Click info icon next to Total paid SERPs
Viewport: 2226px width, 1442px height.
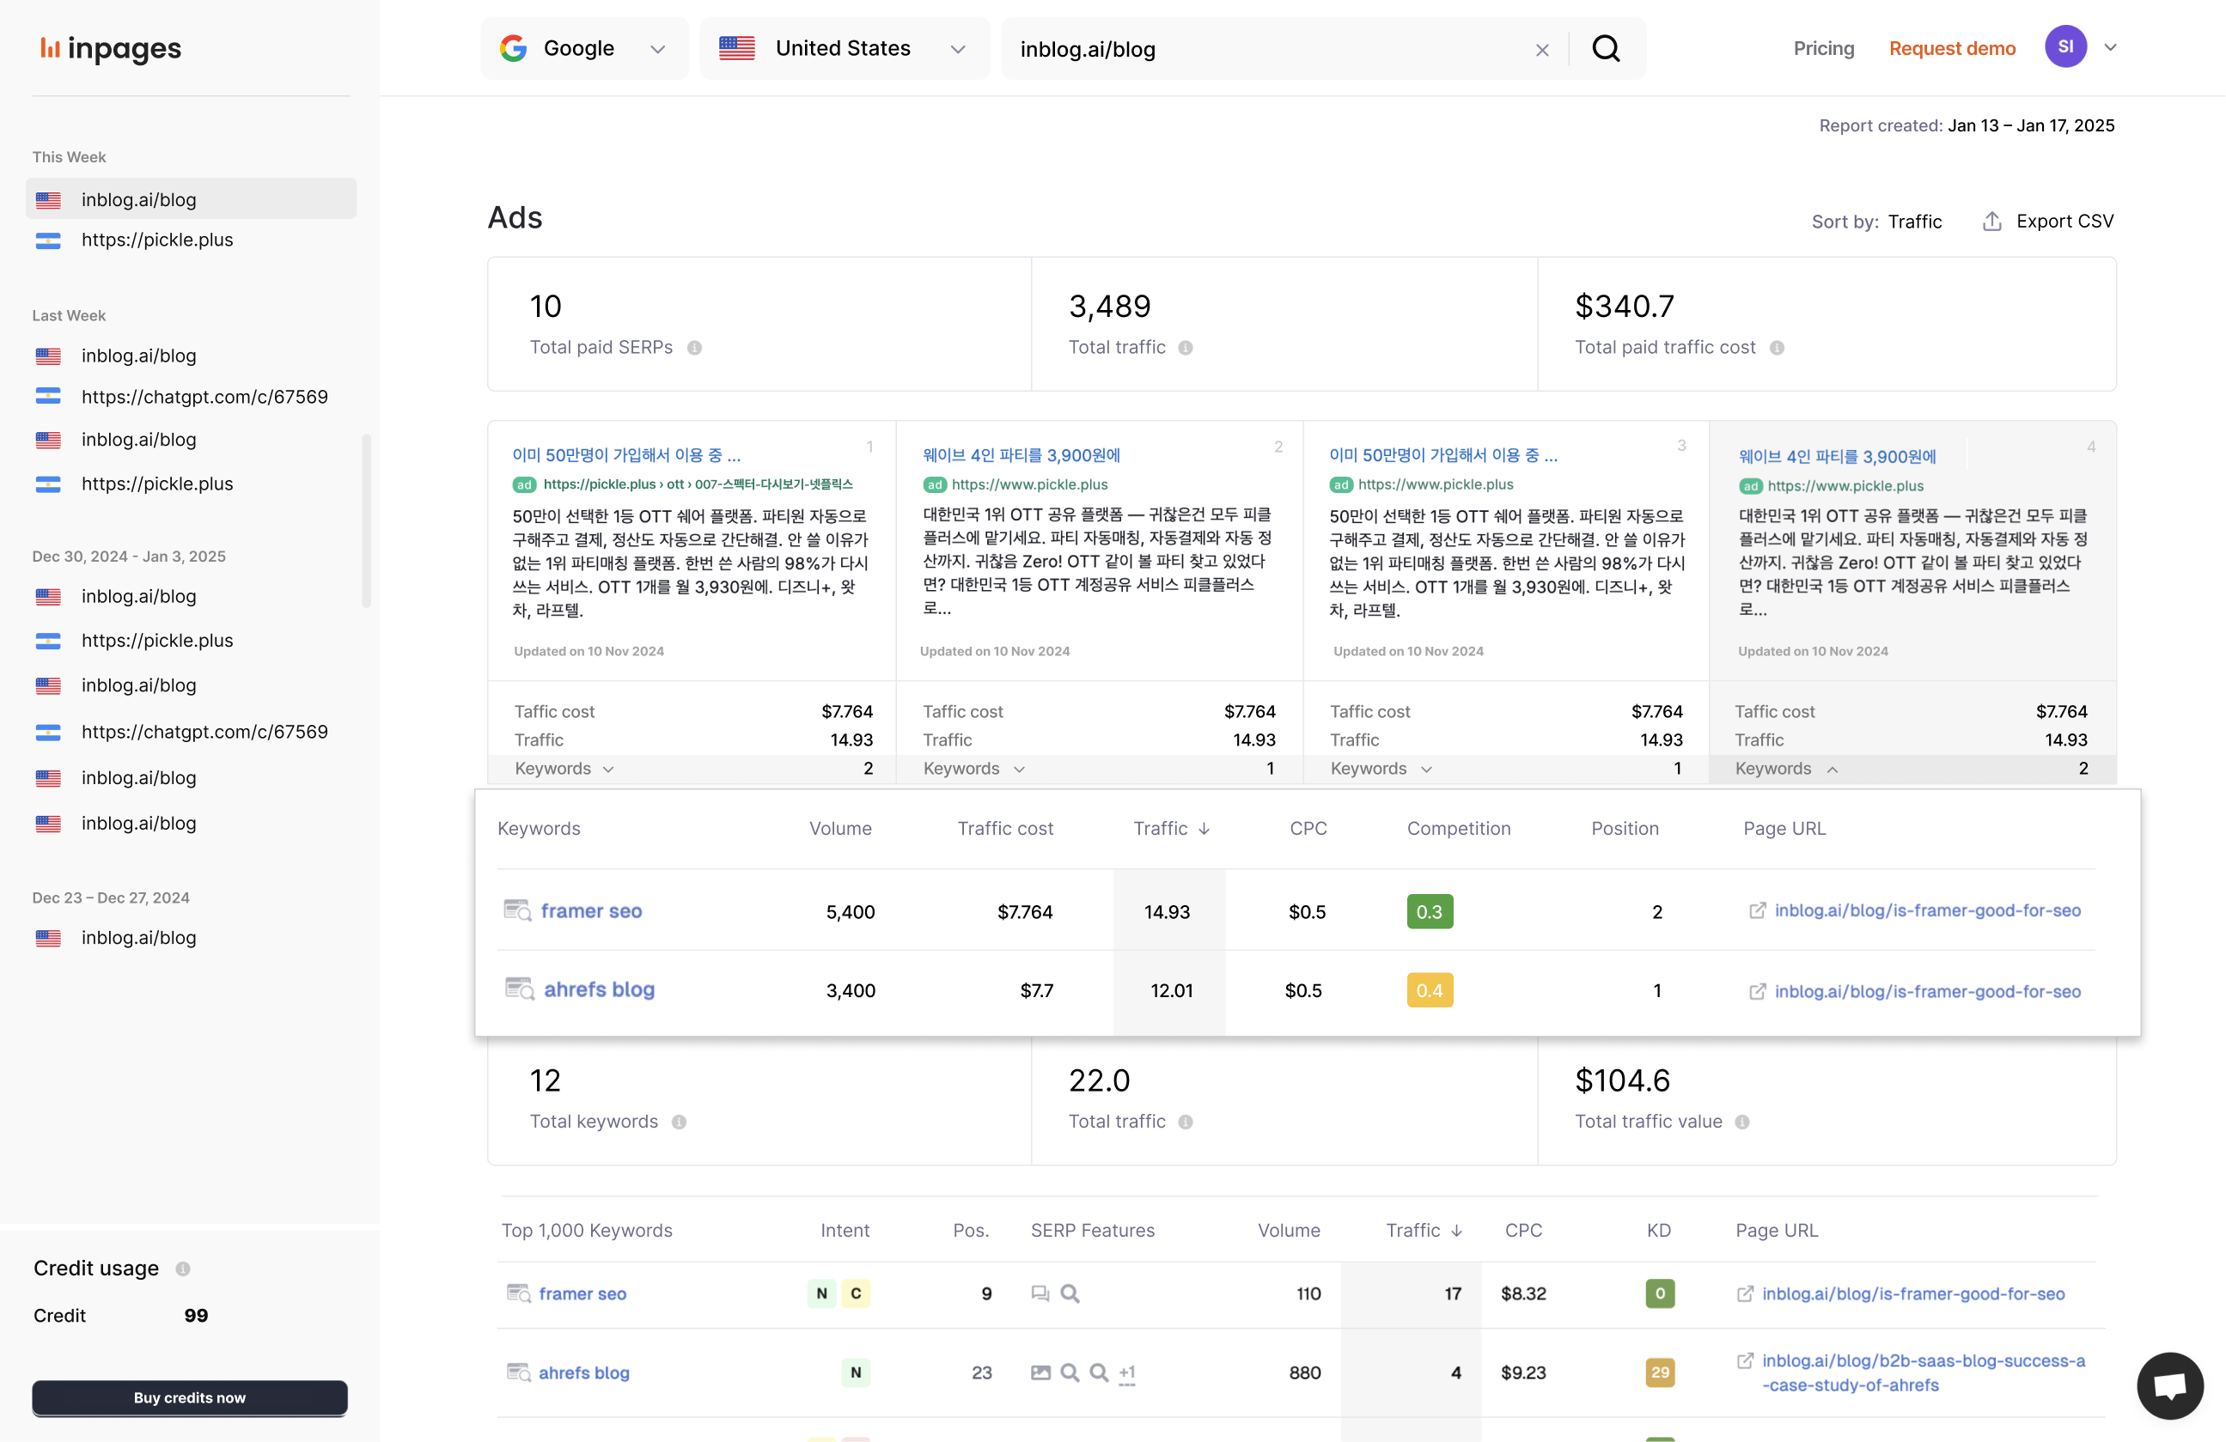[695, 348]
